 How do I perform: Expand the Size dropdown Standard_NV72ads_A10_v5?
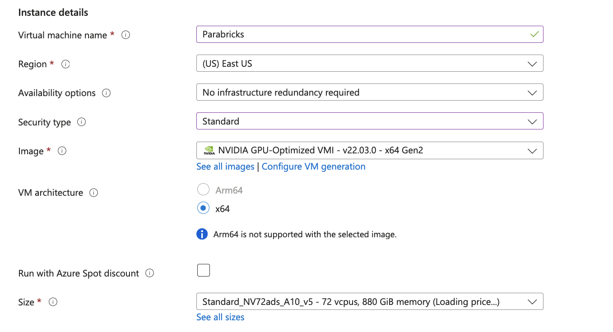[369, 302]
